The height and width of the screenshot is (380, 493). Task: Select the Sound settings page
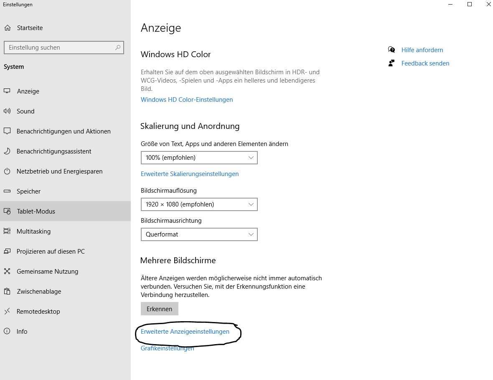point(66,111)
